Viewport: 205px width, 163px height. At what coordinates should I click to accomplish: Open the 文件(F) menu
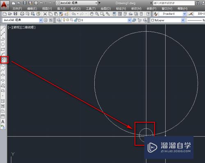(x=17, y=9)
